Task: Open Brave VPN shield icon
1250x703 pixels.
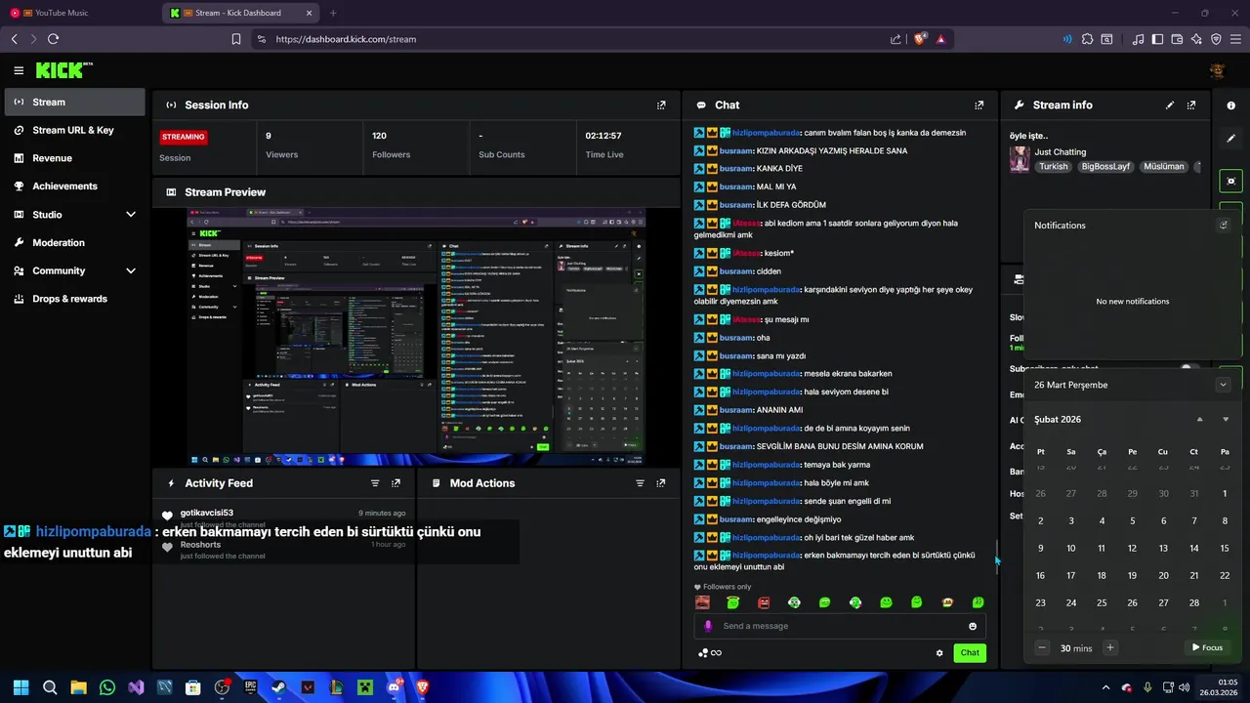Action: (1216, 39)
